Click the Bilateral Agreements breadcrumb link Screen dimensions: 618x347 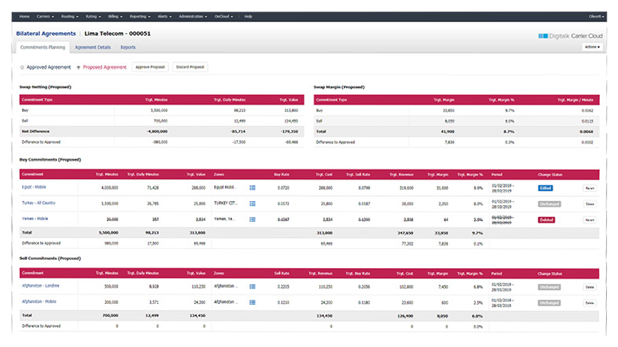coord(46,33)
